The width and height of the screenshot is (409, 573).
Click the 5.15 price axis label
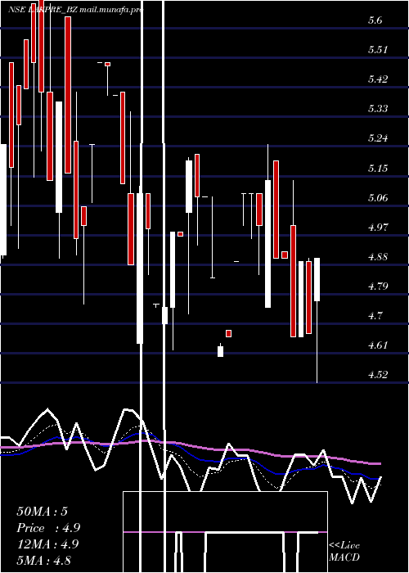pos(378,168)
